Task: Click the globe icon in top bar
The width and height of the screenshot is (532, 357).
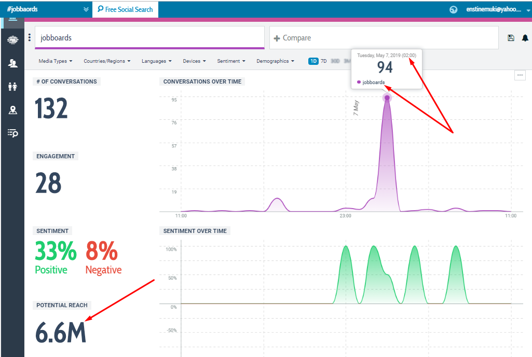Action: 454,9
